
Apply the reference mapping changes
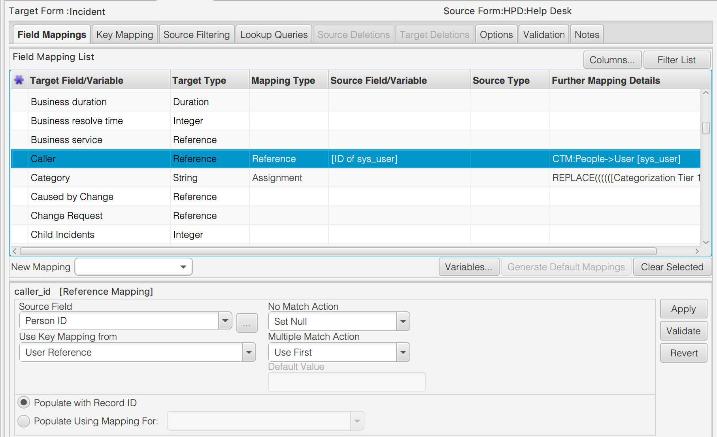tap(683, 309)
